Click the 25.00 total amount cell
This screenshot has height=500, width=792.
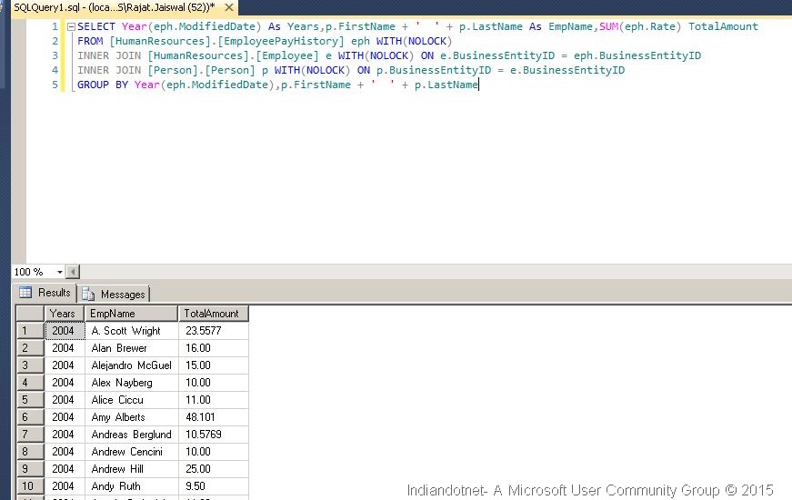point(213,468)
